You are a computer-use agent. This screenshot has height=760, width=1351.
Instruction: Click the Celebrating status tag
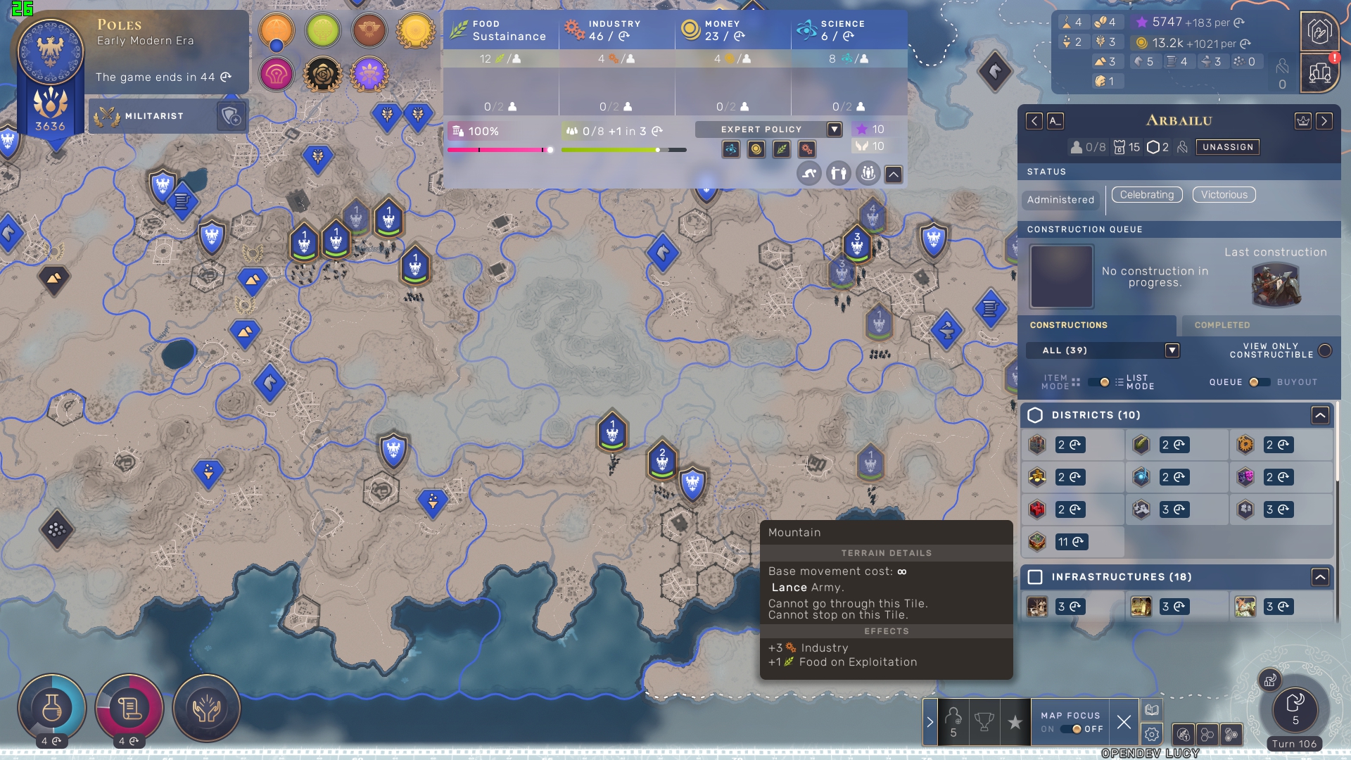1147,195
